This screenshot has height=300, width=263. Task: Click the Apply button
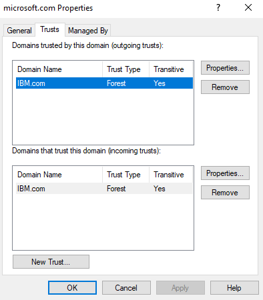point(180,288)
